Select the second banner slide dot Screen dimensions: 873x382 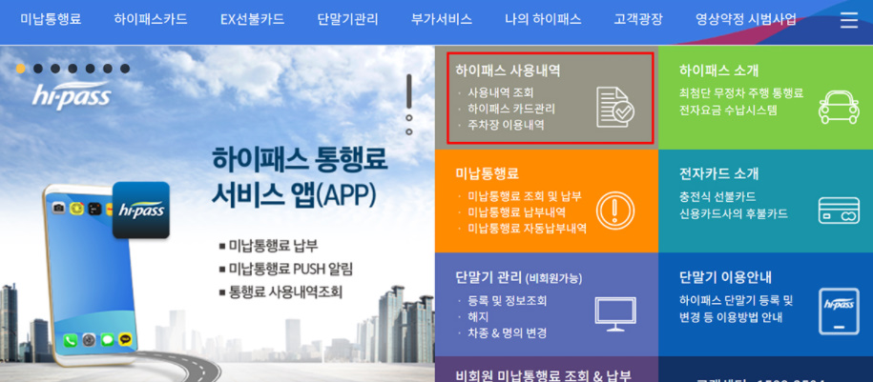click(x=38, y=69)
